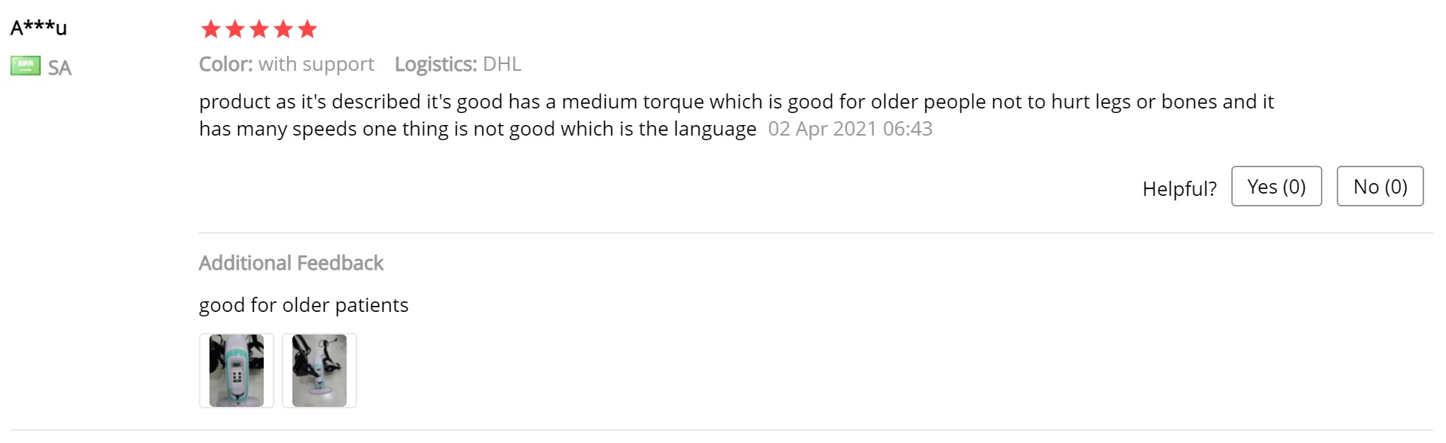The image size is (1446, 443).
Task: Click the 'Helpful?' label
Action: [x=1179, y=188]
